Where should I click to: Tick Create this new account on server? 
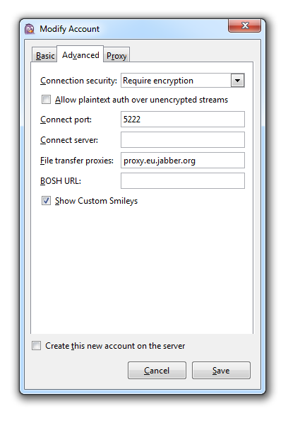[x=36, y=346]
